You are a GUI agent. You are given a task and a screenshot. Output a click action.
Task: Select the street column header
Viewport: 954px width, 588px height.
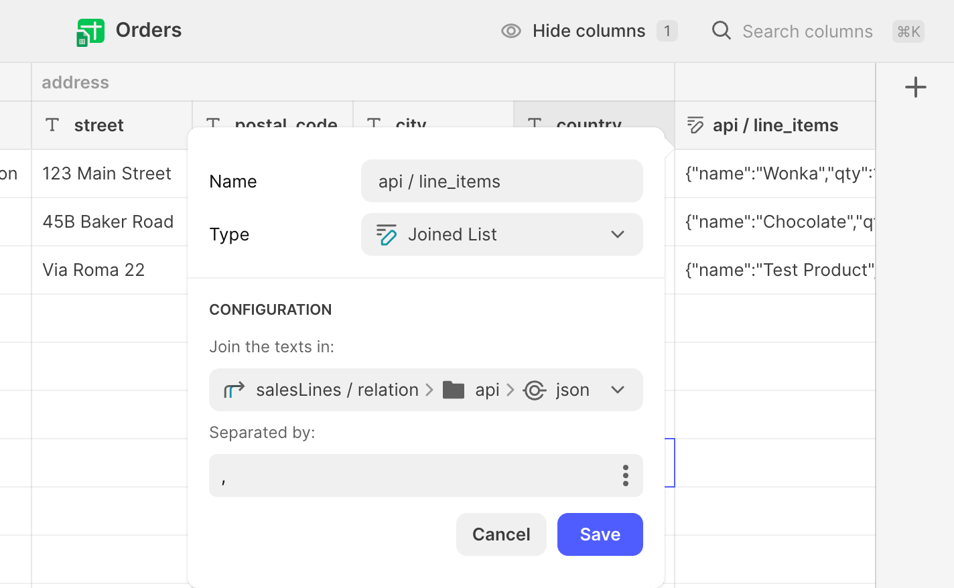point(112,125)
